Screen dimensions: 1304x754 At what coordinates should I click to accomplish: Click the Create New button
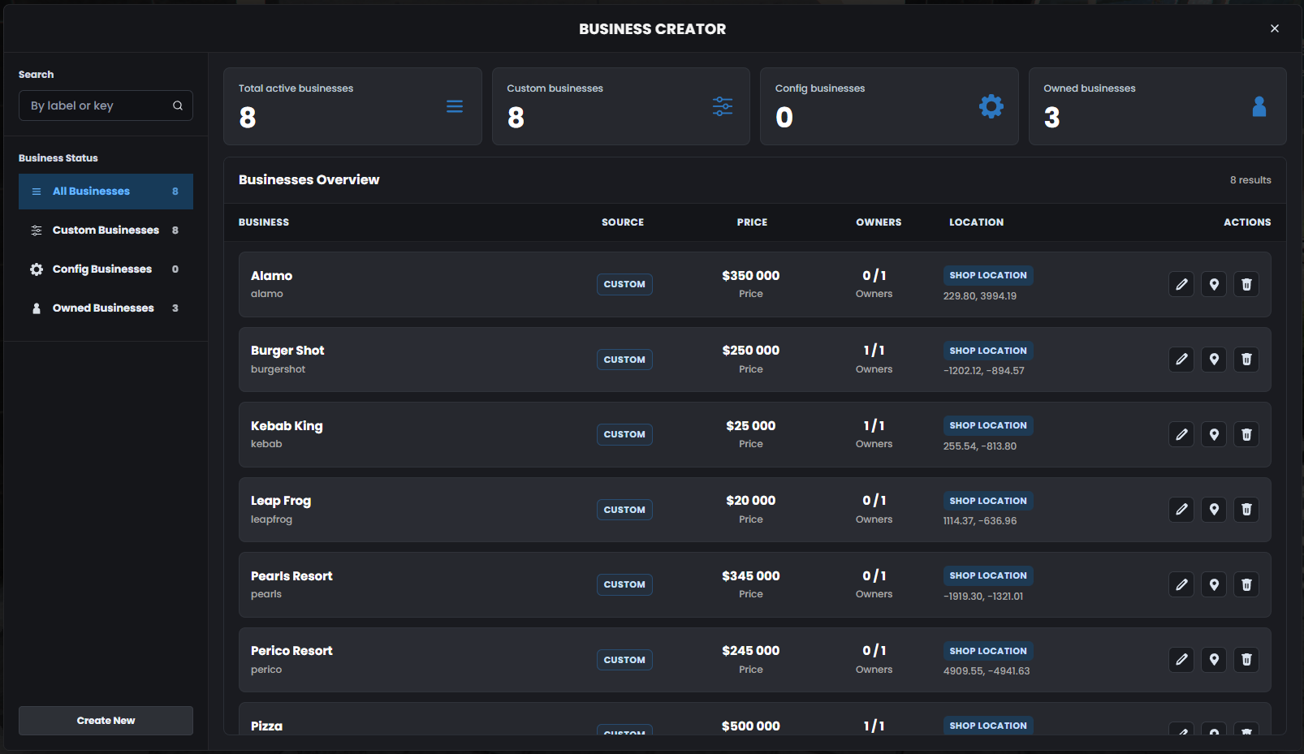(x=106, y=721)
